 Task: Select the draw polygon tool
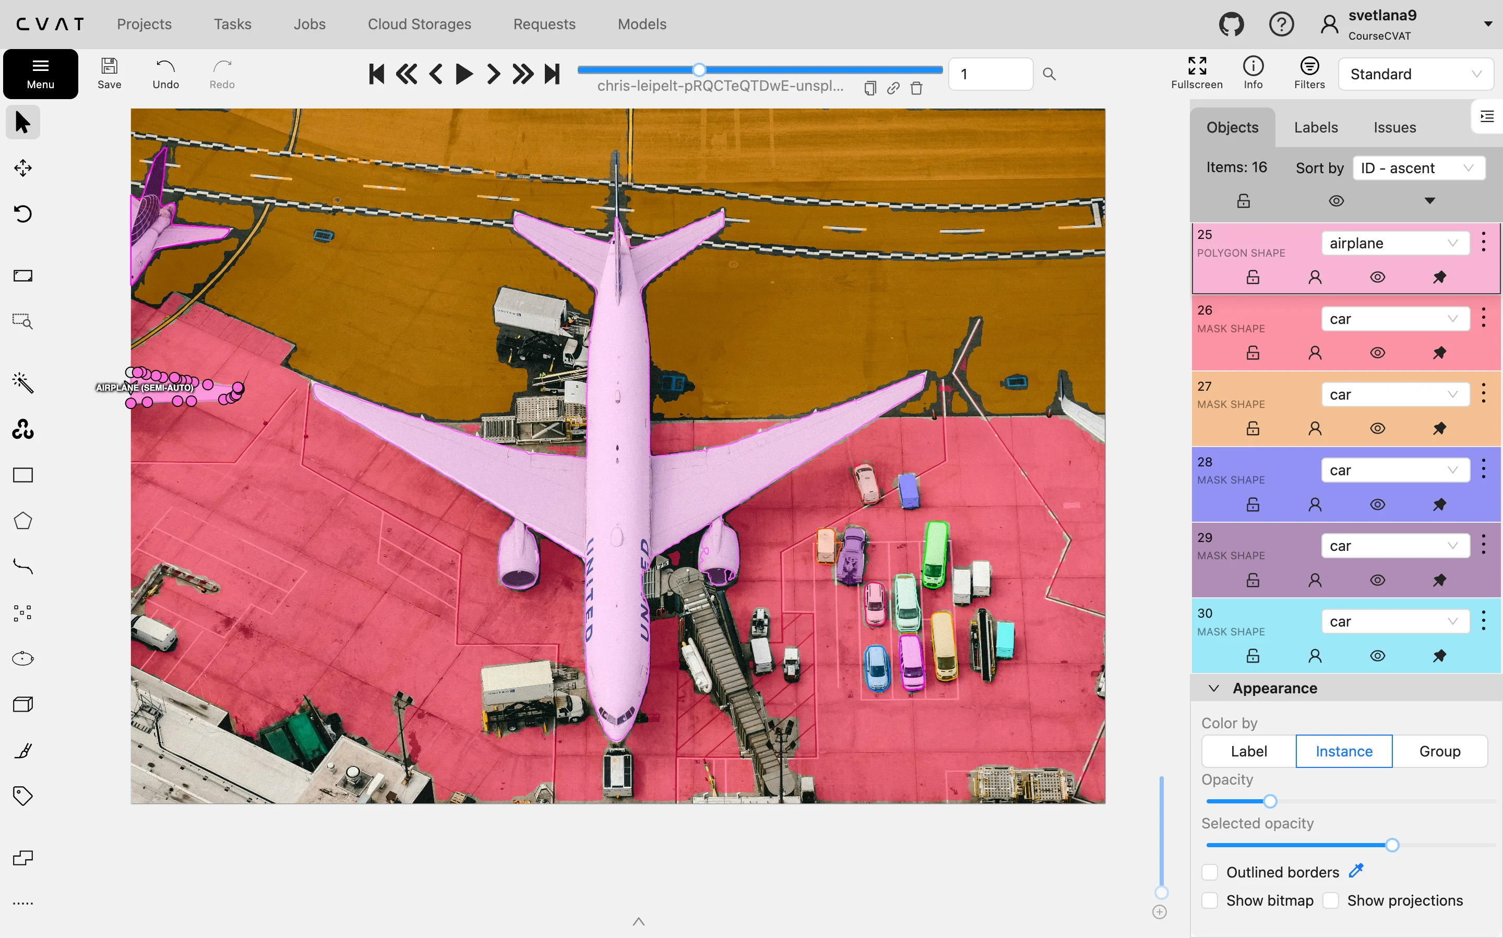pyautogui.click(x=23, y=521)
